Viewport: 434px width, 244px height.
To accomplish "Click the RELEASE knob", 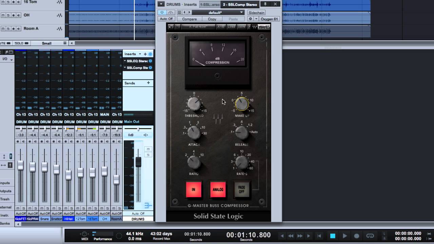I will pos(242,133).
